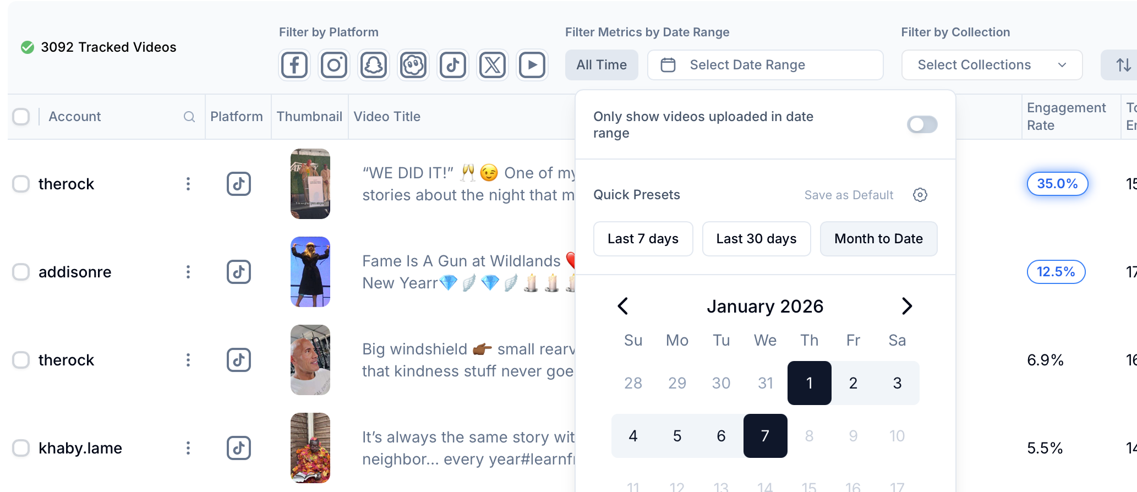This screenshot has height=492, width=1137.
Task: Go to previous month in calendar
Action: pos(623,306)
